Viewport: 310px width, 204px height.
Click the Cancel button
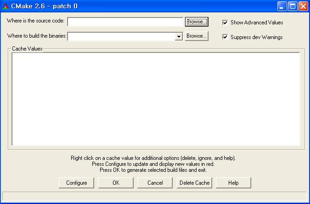155,182
